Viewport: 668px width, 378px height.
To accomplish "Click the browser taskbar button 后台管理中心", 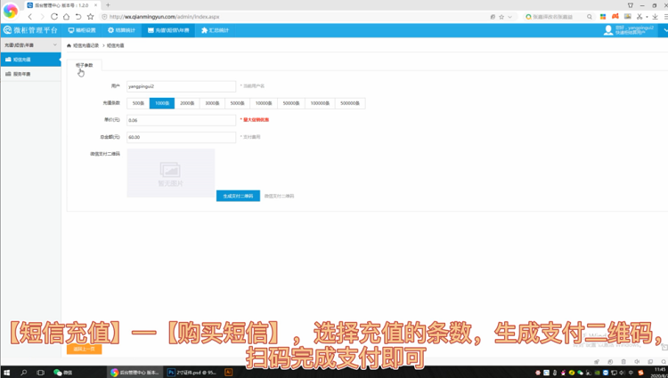I will (134, 373).
